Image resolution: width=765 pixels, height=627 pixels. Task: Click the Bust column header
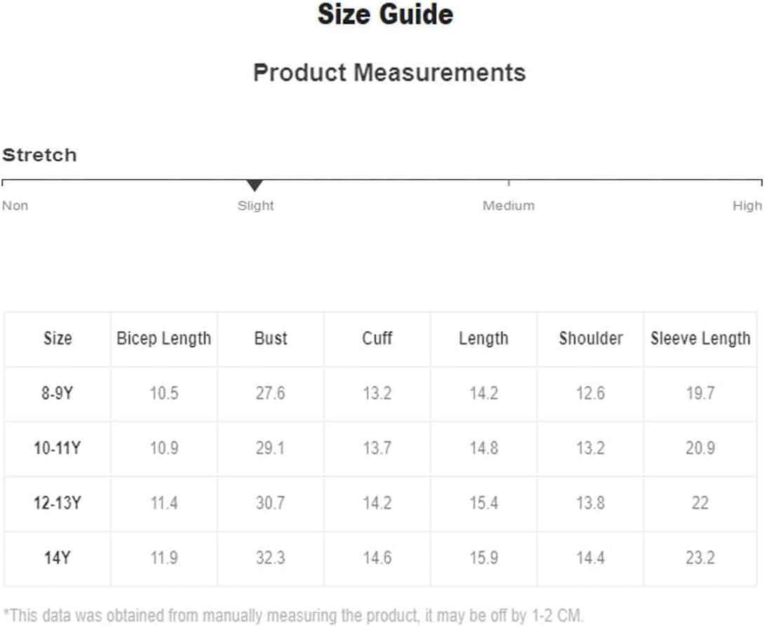click(271, 338)
